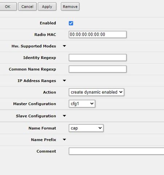Click the Common Name Regexp label
164x175 pixels.
32,69
